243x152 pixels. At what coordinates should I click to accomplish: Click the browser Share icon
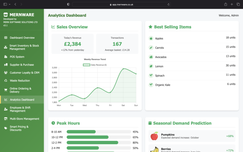226,4
